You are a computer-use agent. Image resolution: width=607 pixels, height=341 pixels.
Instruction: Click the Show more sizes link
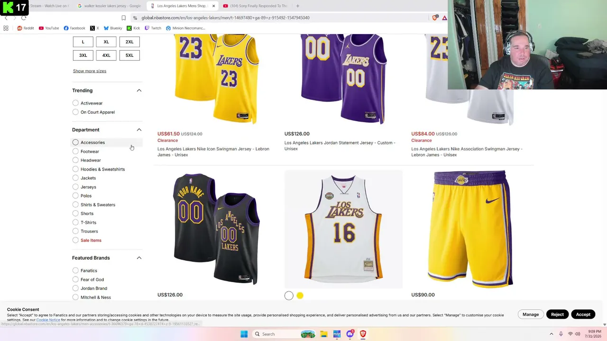click(90, 71)
